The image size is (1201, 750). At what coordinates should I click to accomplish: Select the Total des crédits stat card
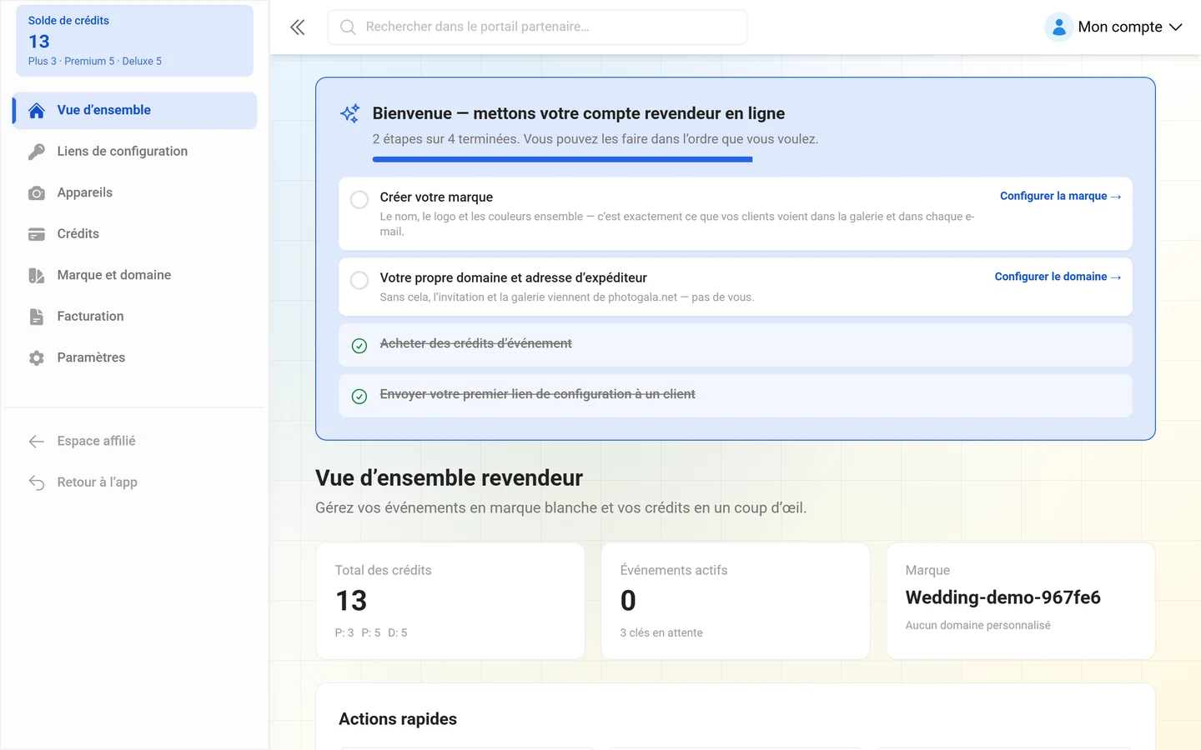pos(450,601)
